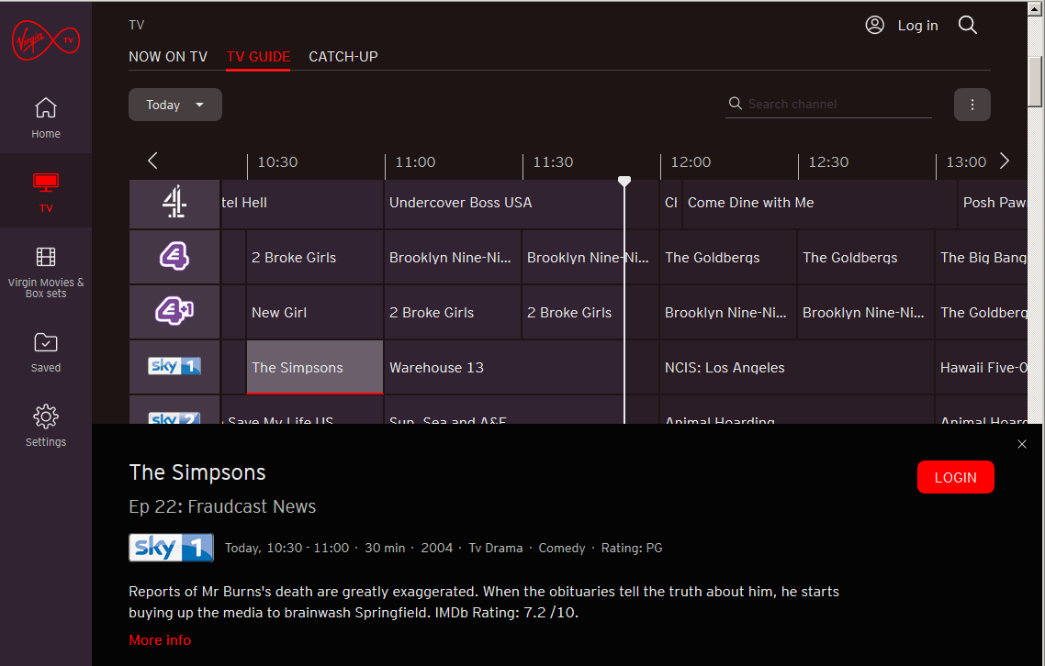Viewport: 1045px width, 666px height.
Task: Focus the Search channel field
Action: point(827,104)
